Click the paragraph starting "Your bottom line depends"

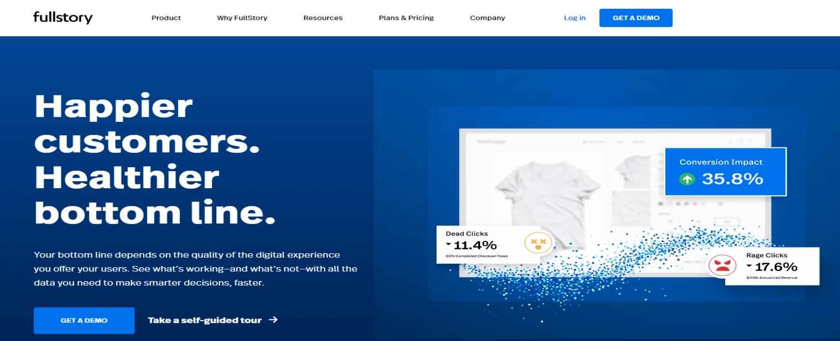[x=196, y=269]
